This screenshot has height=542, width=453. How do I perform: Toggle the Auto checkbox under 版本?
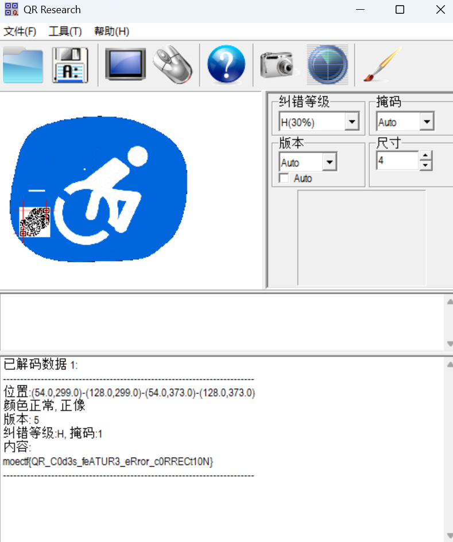point(284,178)
